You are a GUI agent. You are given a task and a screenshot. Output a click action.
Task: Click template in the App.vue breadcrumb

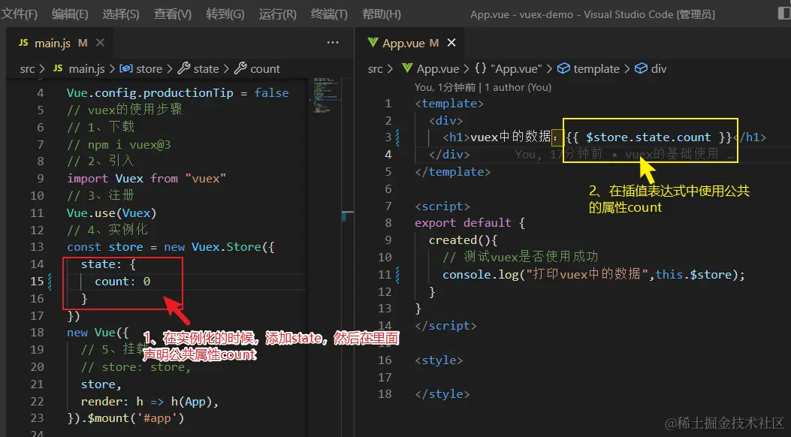click(596, 68)
